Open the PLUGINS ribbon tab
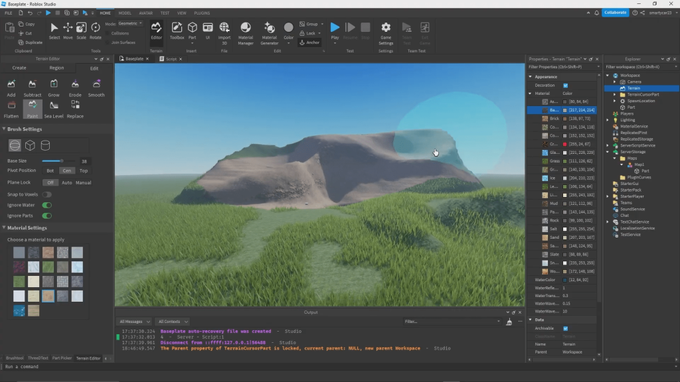The image size is (680, 382). tap(202, 13)
